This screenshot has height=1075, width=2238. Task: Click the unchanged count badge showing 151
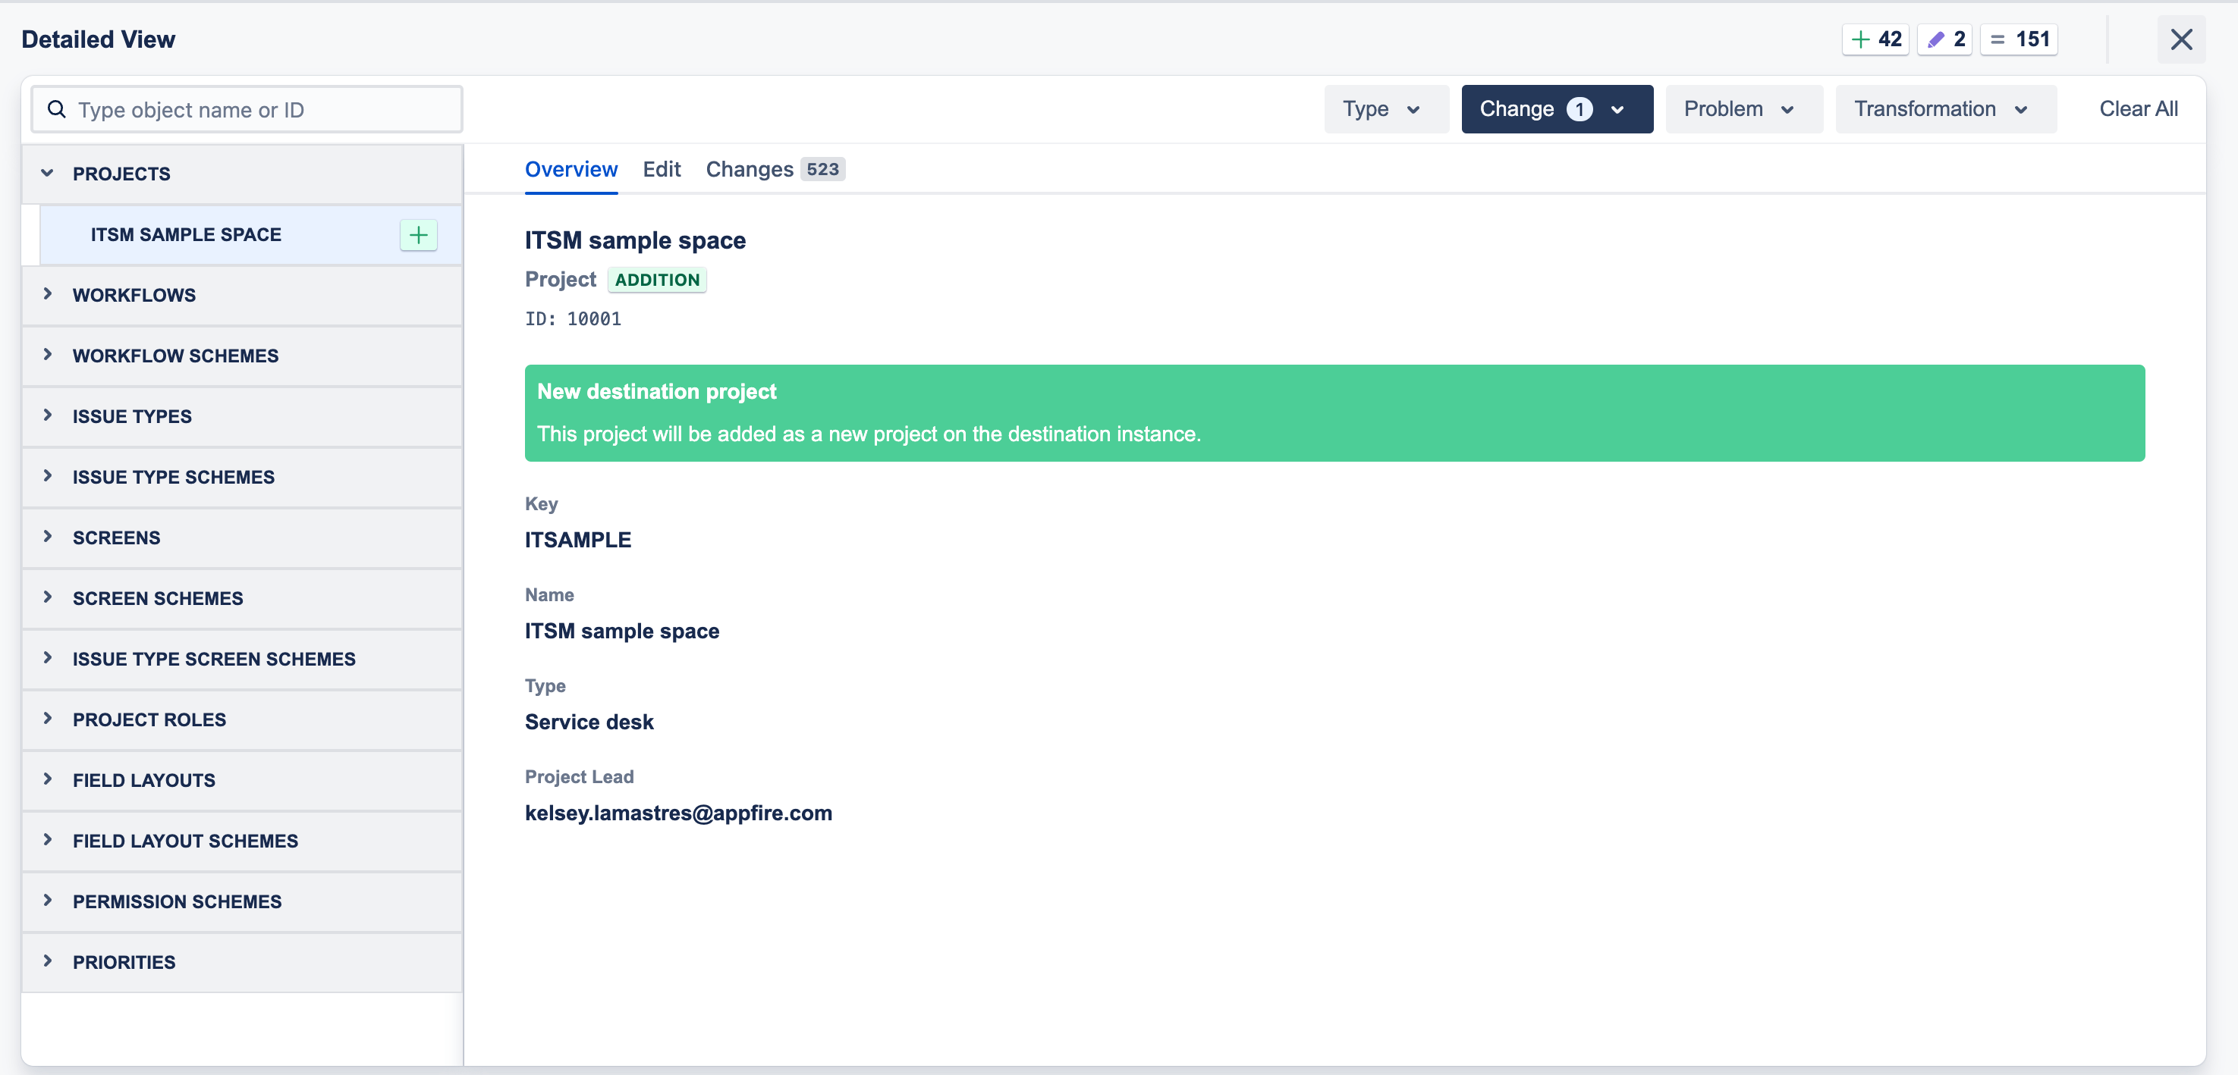[x=2018, y=39]
